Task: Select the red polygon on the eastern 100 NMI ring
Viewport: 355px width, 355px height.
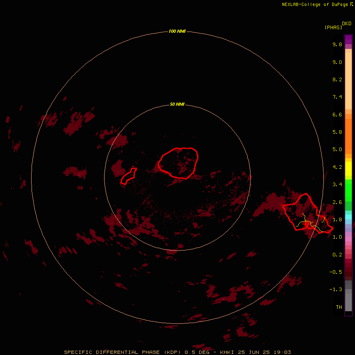Action: (307, 213)
